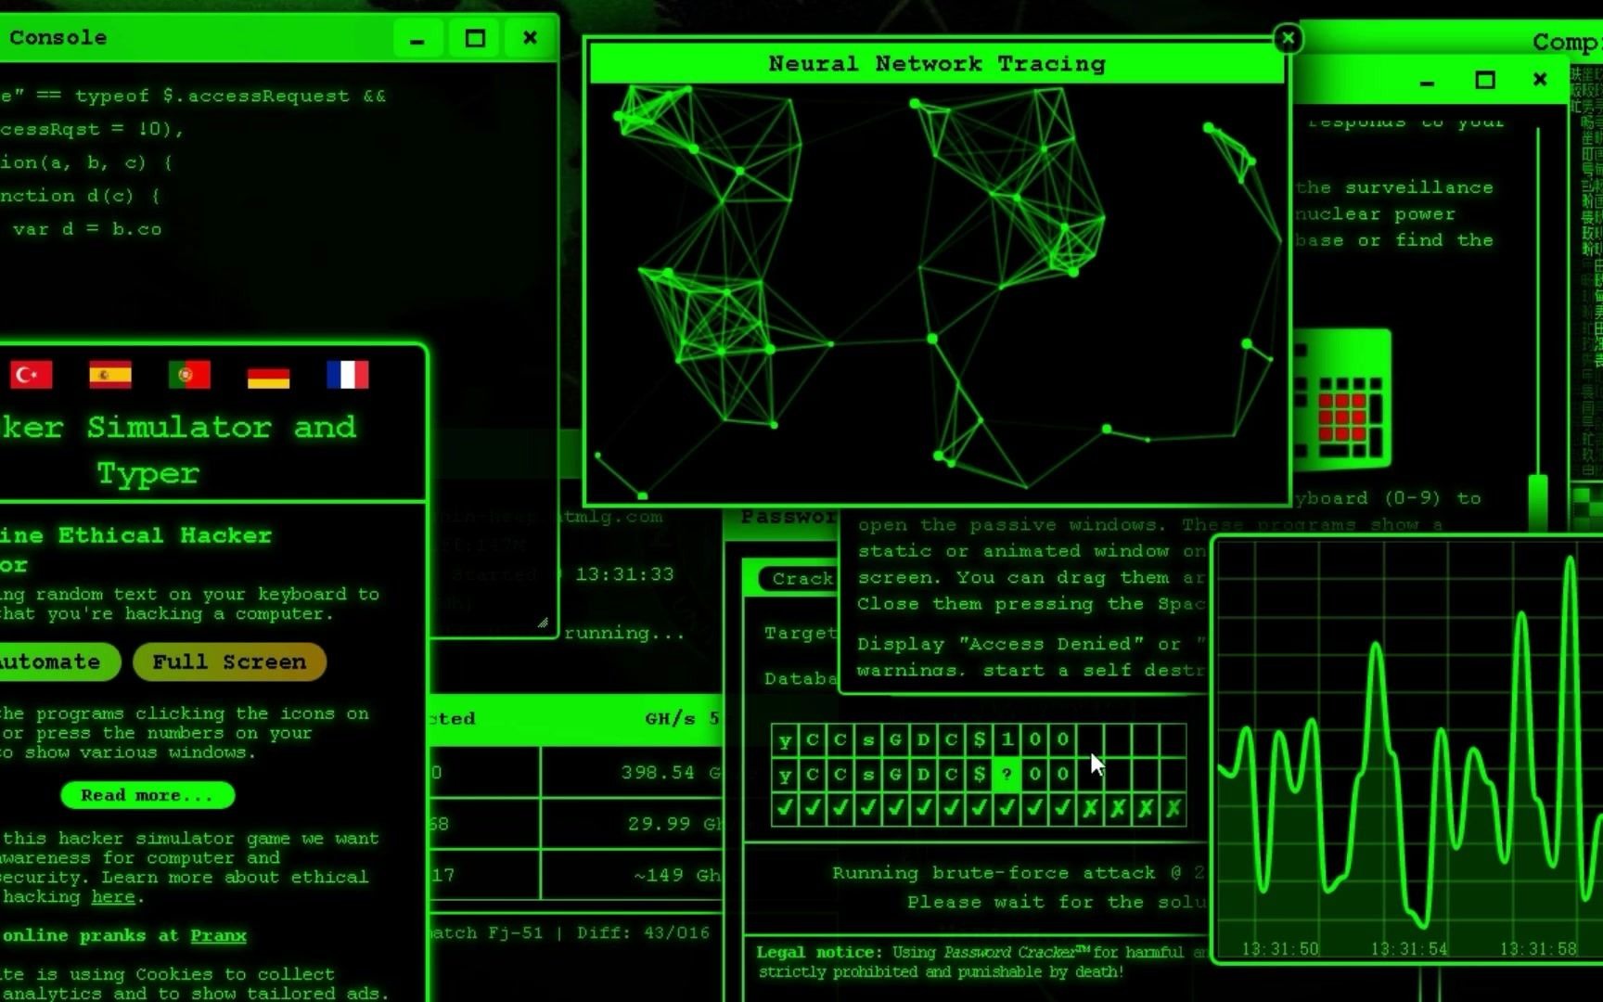Select the Spanish flag language icon
The height and width of the screenshot is (1002, 1603).
[x=110, y=375]
